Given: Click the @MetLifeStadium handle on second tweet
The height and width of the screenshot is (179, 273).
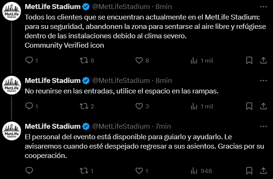Looking at the screenshot, I should click(121, 80).
